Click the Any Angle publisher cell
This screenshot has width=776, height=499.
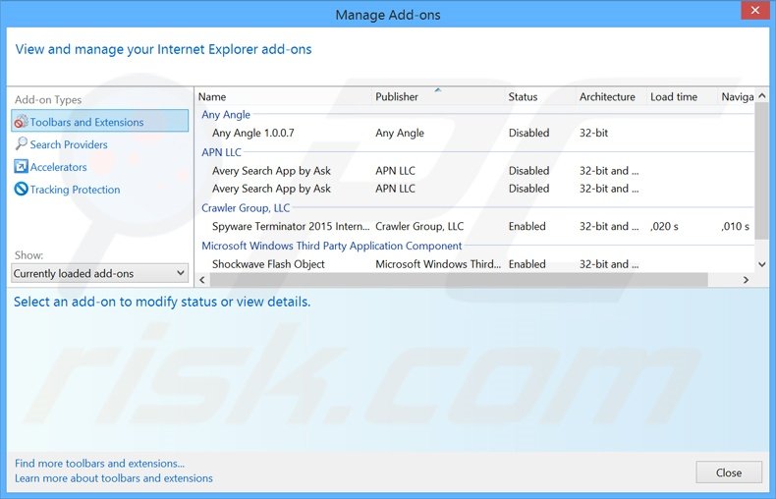[x=400, y=133]
